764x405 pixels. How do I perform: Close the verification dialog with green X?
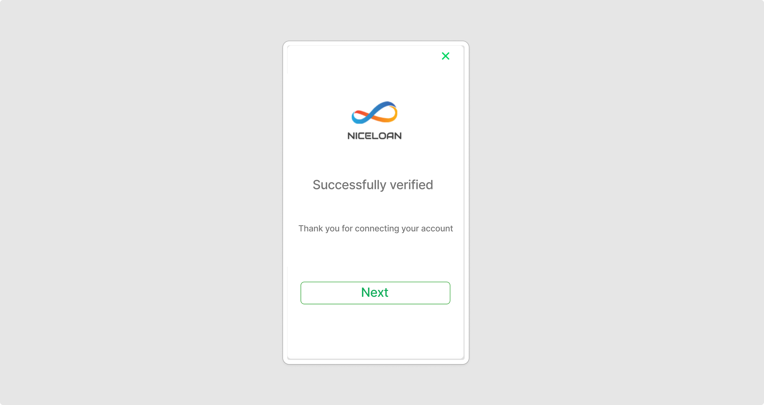pyautogui.click(x=445, y=56)
